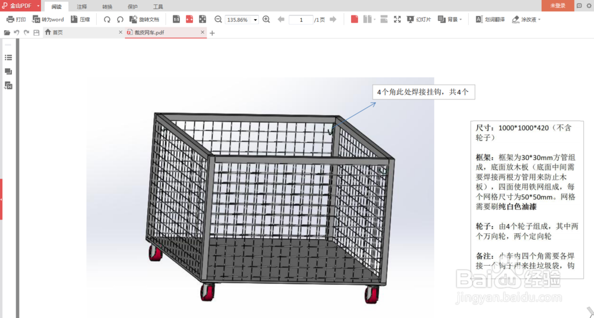This screenshot has width=594, height=318.
Task: Select fit page view icon
Action: (x=203, y=20)
